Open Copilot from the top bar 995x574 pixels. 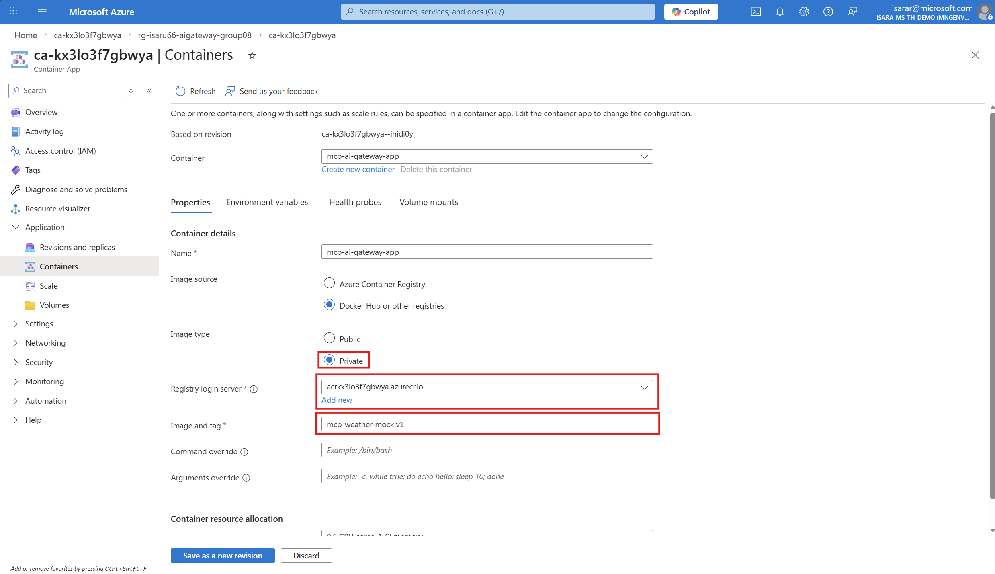click(691, 12)
